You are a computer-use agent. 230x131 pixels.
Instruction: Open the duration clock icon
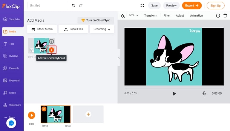(218, 15)
